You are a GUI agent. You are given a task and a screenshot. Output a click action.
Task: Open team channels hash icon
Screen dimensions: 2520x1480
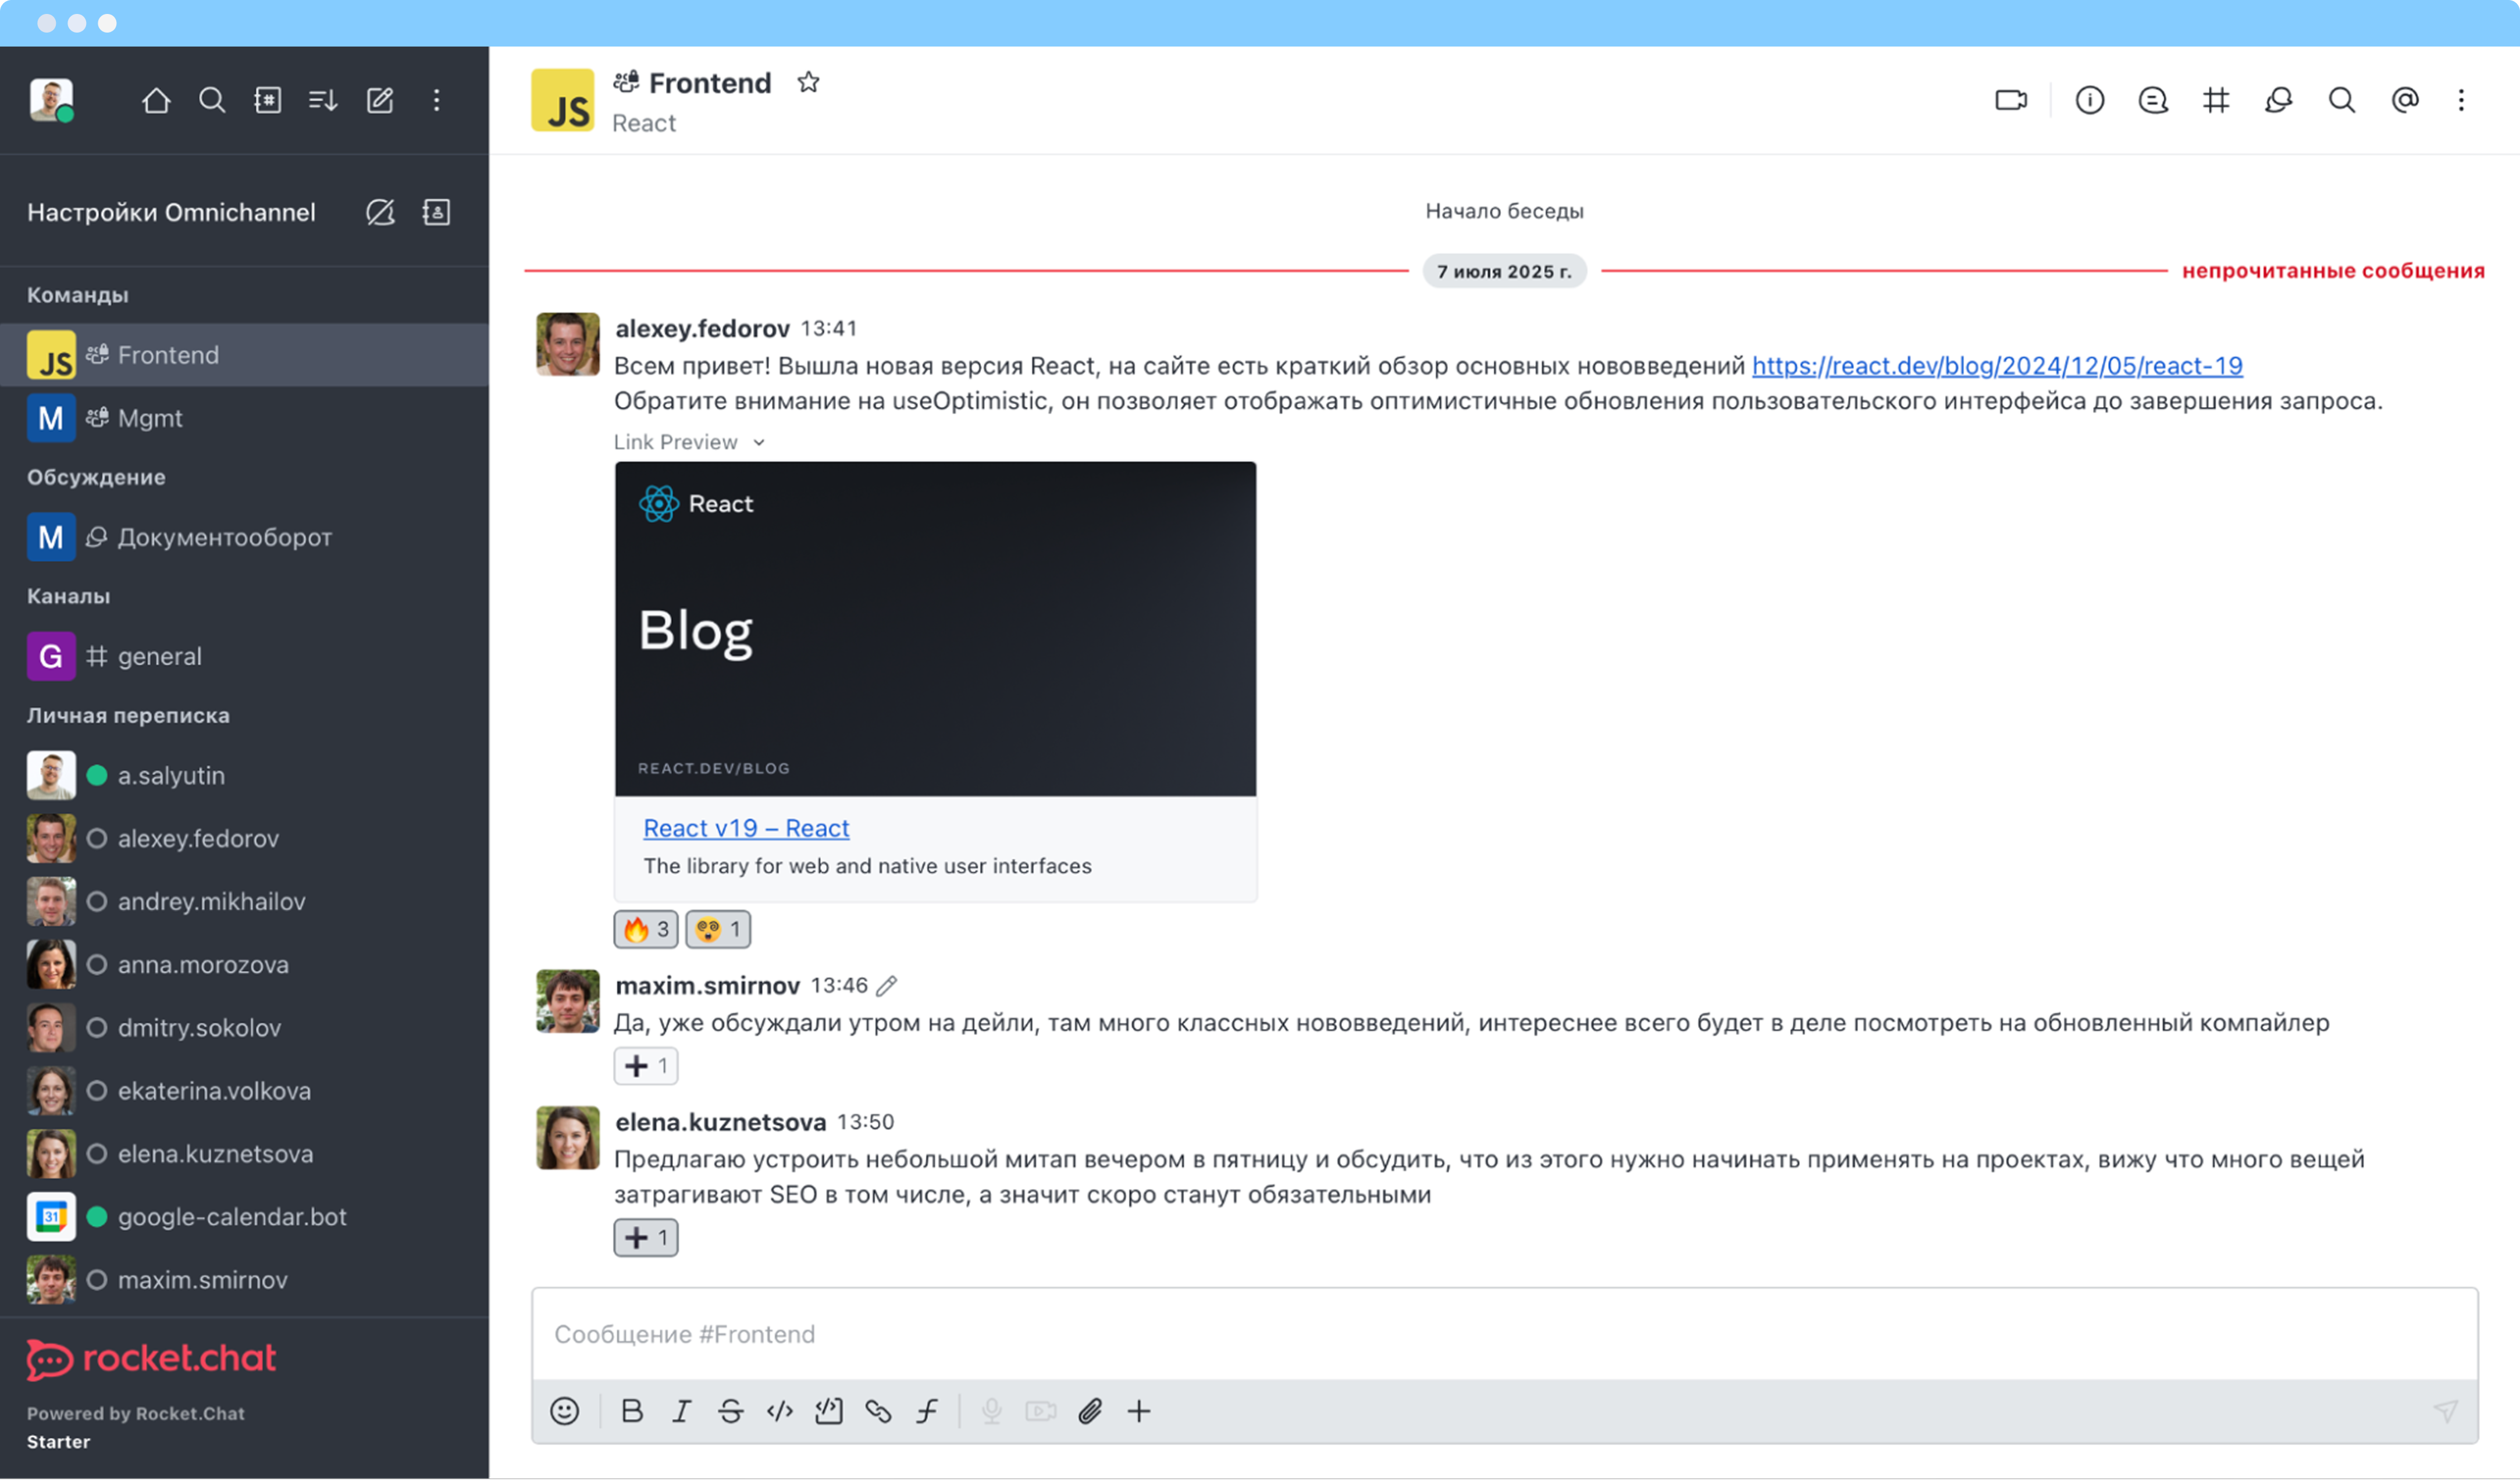(x=2216, y=100)
